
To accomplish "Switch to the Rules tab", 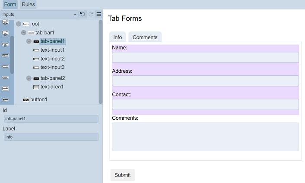I will 28,4.
